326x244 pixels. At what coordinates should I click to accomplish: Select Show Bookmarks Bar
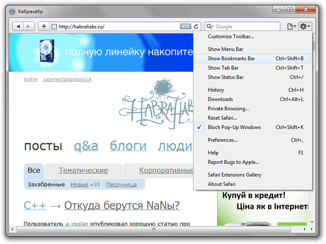[x=253, y=59]
